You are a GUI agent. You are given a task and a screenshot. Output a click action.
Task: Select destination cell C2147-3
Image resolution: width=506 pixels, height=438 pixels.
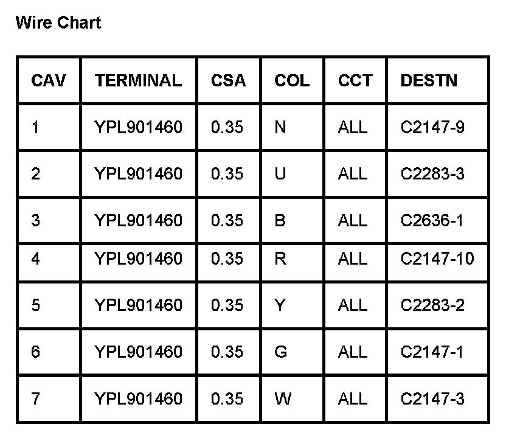[432, 398]
